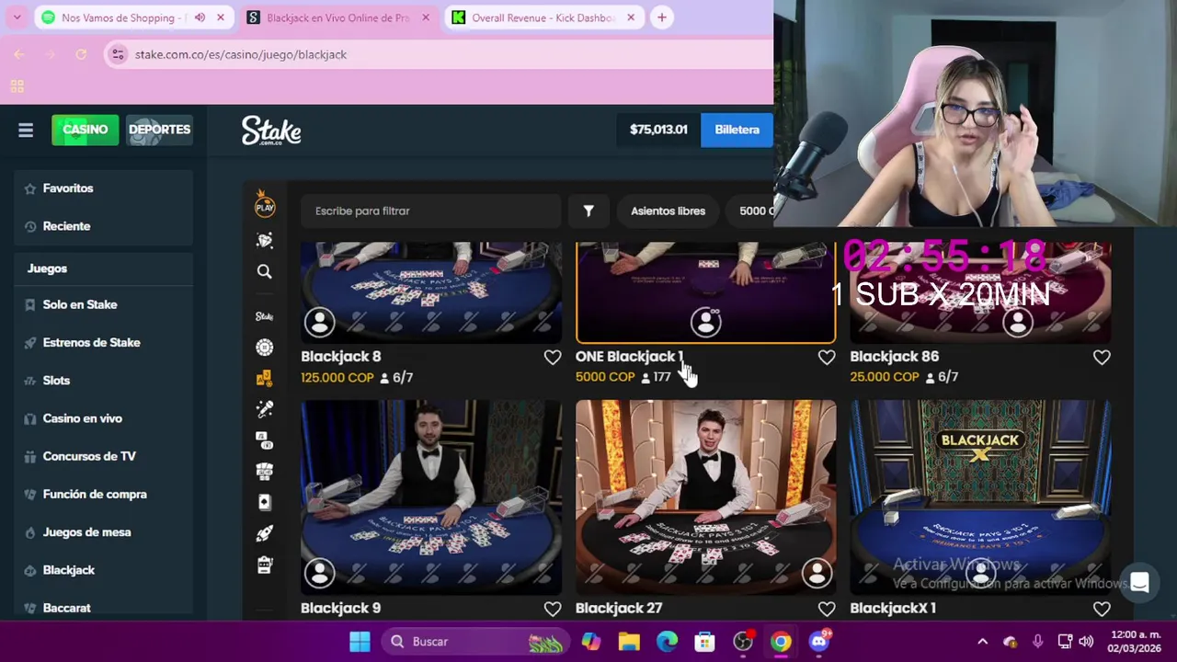Open Favoritos in sidebar
1177x662 pixels.
pyautogui.click(x=103, y=188)
